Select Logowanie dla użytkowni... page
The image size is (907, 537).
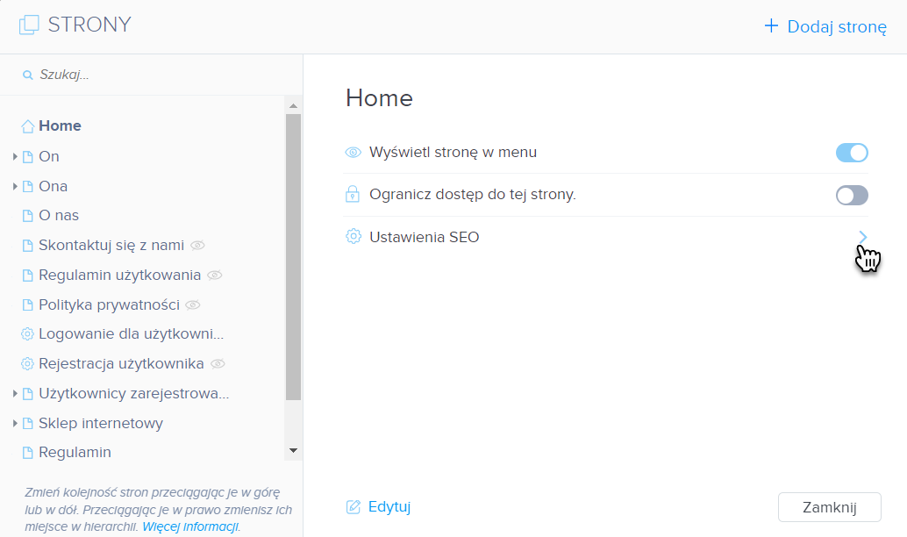click(131, 334)
